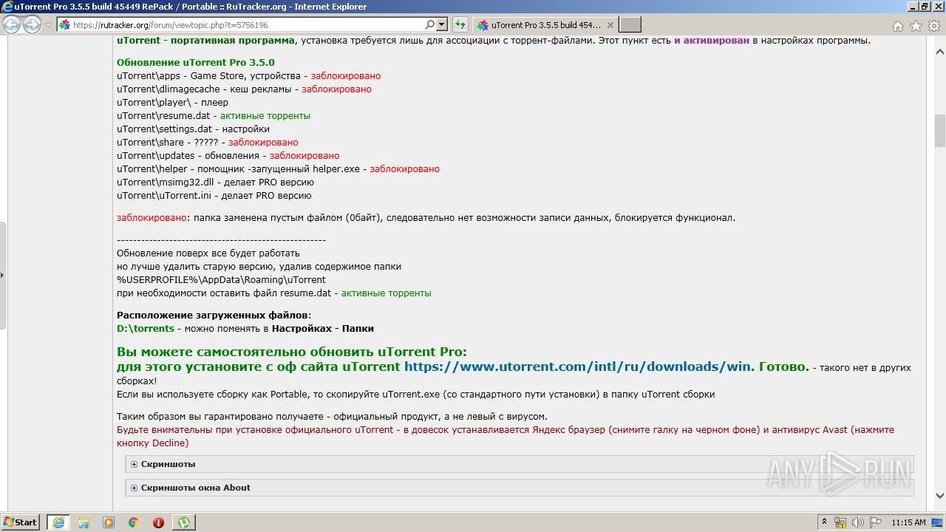Click the line uTorrent\apps - Game Store

coord(248,76)
